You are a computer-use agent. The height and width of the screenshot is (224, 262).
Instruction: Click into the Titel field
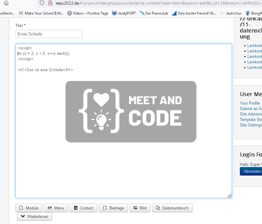pyautogui.click(x=49, y=34)
